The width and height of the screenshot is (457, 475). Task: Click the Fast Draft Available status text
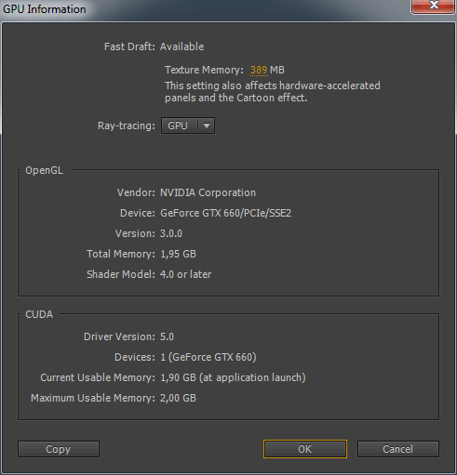[181, 46]
